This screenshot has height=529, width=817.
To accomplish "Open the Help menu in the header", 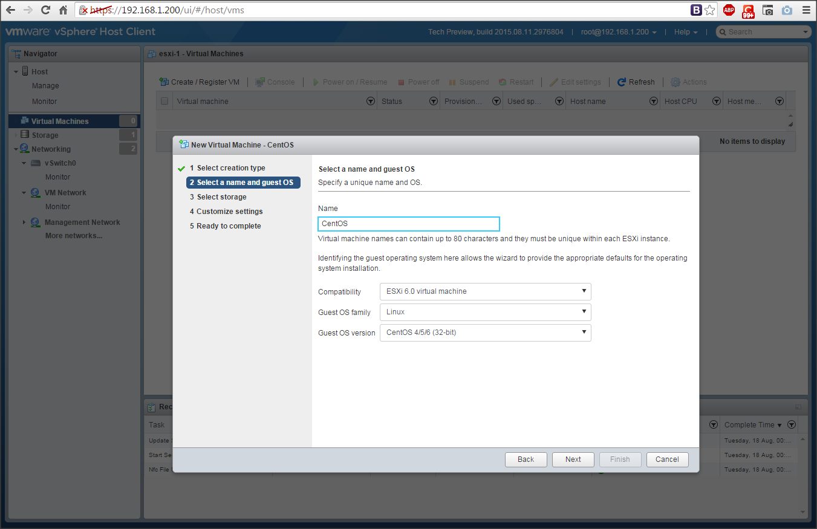I will pyautogui.click(x=685, y=32).
